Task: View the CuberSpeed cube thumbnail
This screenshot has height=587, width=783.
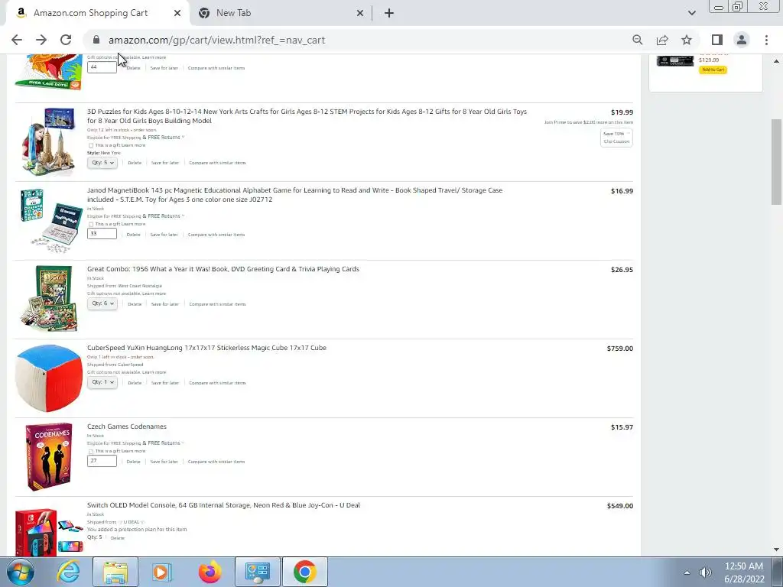Action: click(49, 378)
